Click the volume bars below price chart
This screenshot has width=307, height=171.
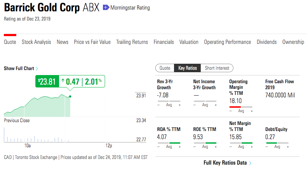(x=35, y=139)
